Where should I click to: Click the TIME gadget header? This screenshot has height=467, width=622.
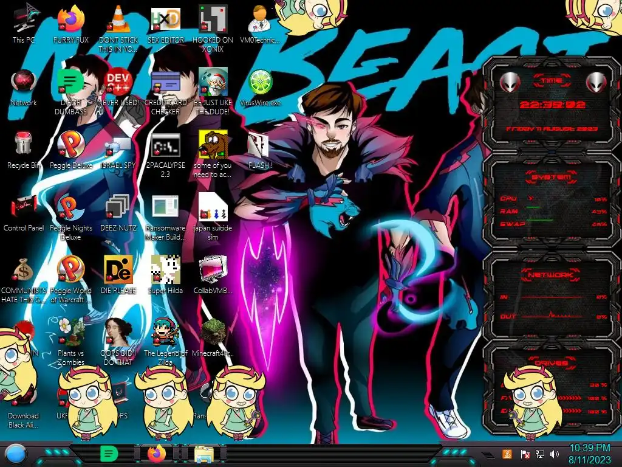552,81
